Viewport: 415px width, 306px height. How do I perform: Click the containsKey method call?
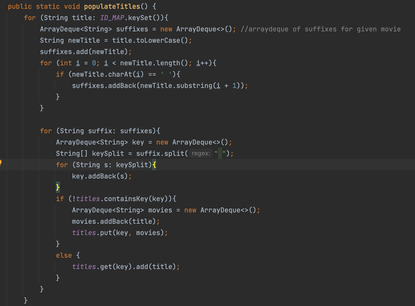click(126, 199)
